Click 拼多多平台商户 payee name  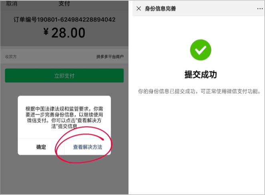pyautogui.click(x=110, y=57)
